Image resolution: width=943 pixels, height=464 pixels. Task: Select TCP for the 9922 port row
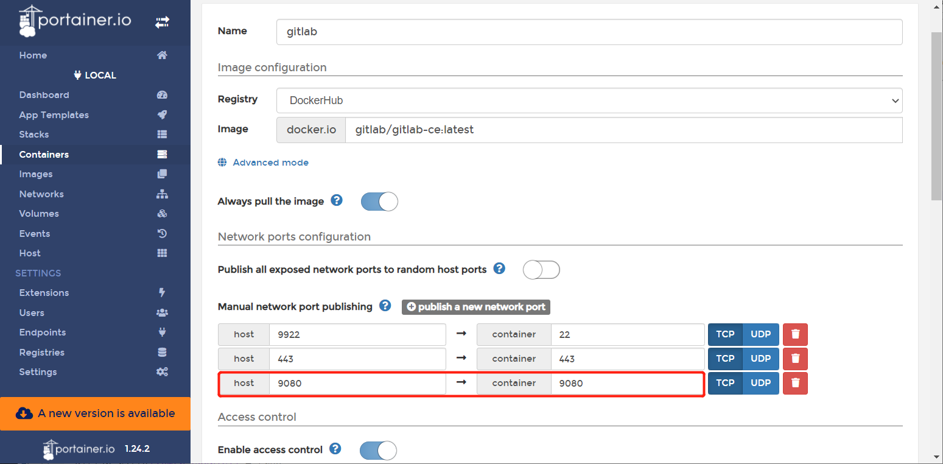coord(725,334)
